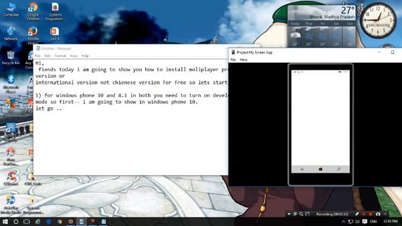The width and height of the screenshot is (402, 226).
Task: Tap the phone Windows Start button
Action: (x=320, y=169)
